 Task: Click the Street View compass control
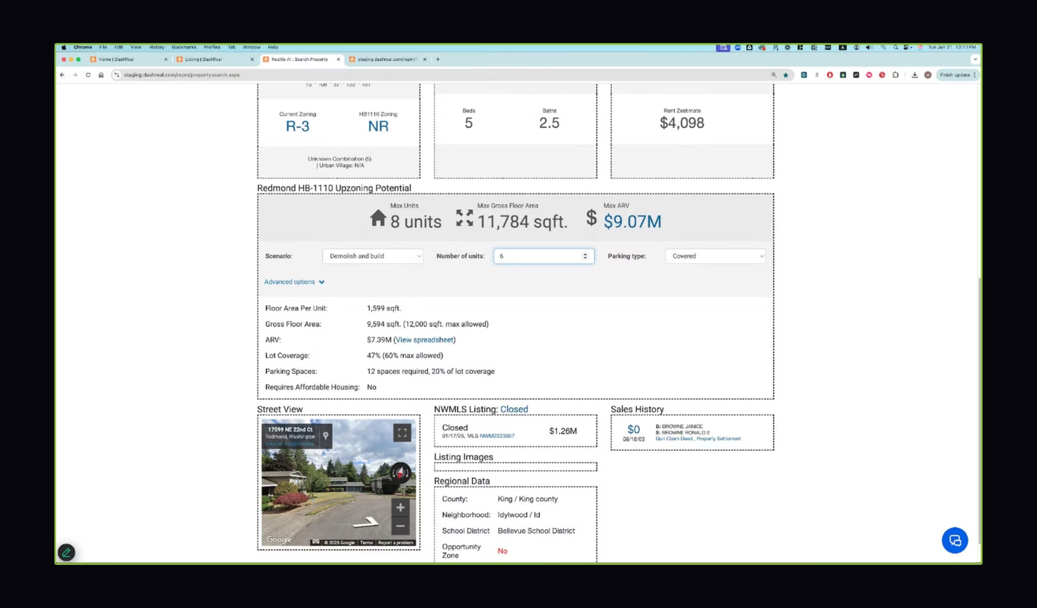coord(400,473)
